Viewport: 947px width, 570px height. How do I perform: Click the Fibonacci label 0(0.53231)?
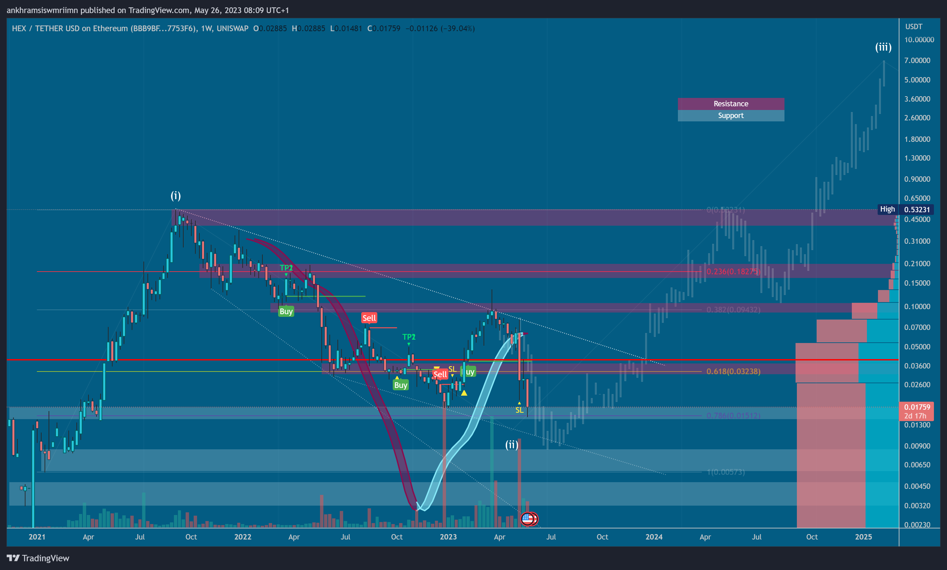pos(725,210)
